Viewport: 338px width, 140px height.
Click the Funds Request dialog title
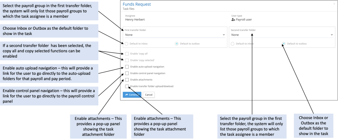pos(137,4)
